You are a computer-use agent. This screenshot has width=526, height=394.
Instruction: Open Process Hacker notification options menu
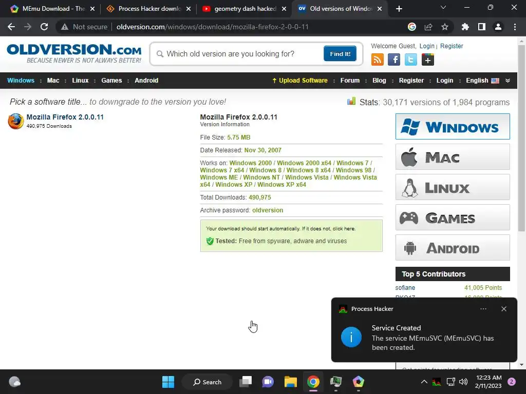click(x=483, y=309)
